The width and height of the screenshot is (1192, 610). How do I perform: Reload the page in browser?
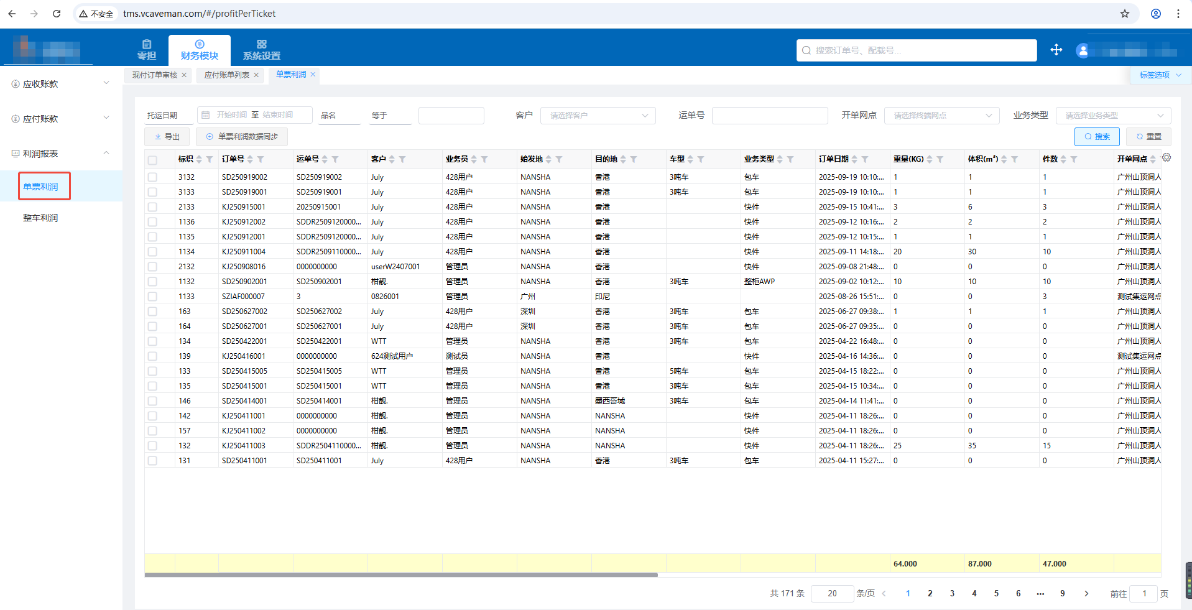[x=57, y=14]
